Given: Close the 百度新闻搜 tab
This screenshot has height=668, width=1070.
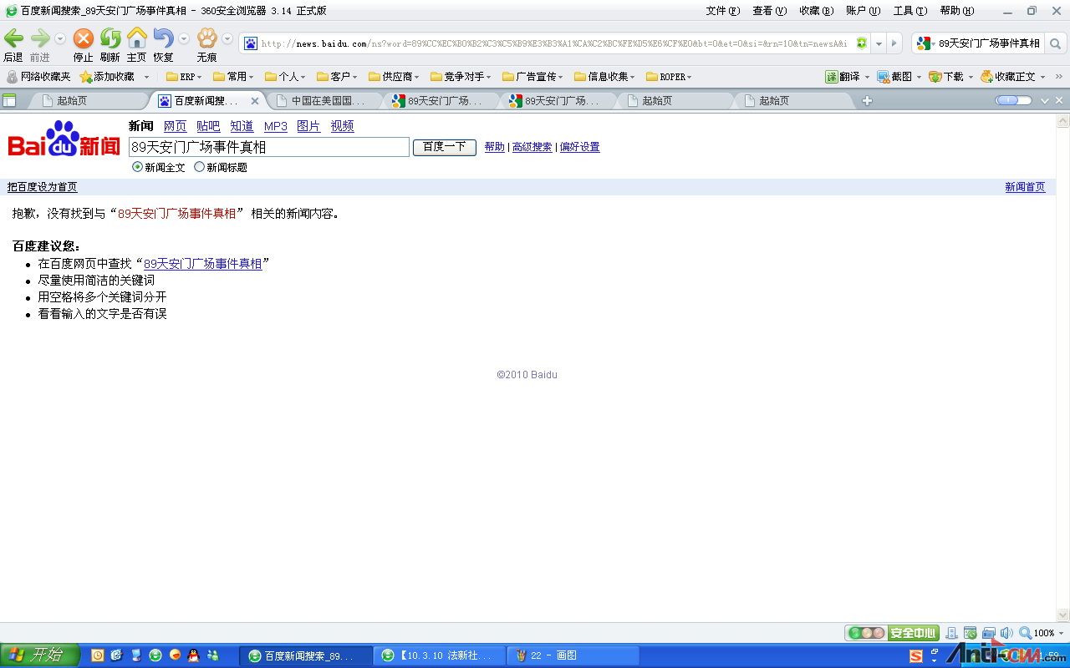Looking at the screenshot, I should point(255,101).
